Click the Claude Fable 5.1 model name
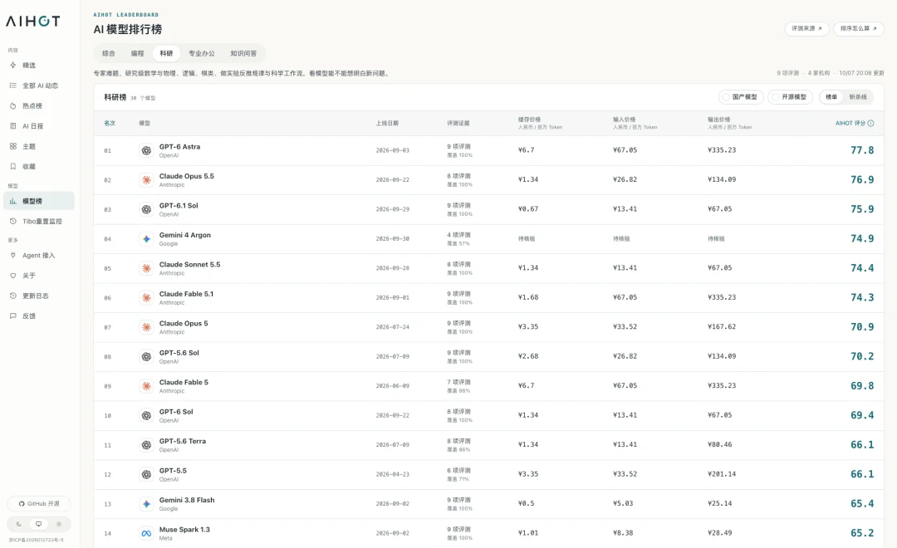The height and width of the screenshot is (548, 897). pos(187,294)
